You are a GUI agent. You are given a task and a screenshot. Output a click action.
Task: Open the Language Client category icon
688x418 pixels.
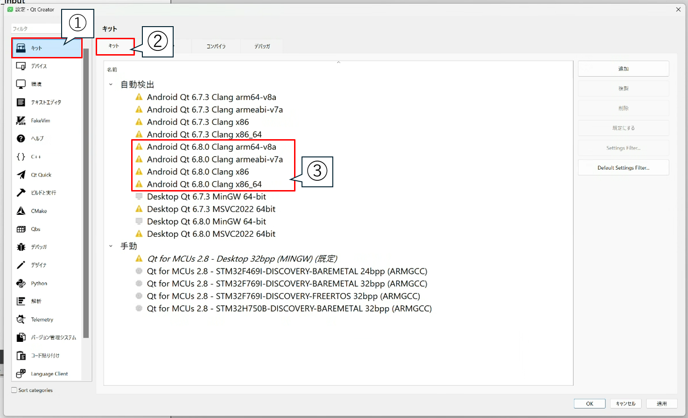tap(21, 374)
